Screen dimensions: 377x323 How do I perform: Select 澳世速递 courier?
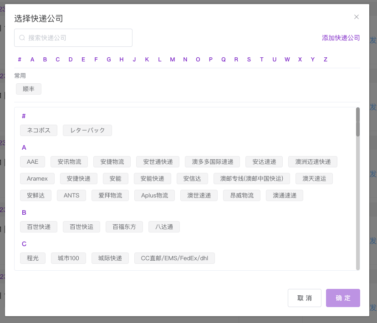pyautogui.click(x=199, y=195)
